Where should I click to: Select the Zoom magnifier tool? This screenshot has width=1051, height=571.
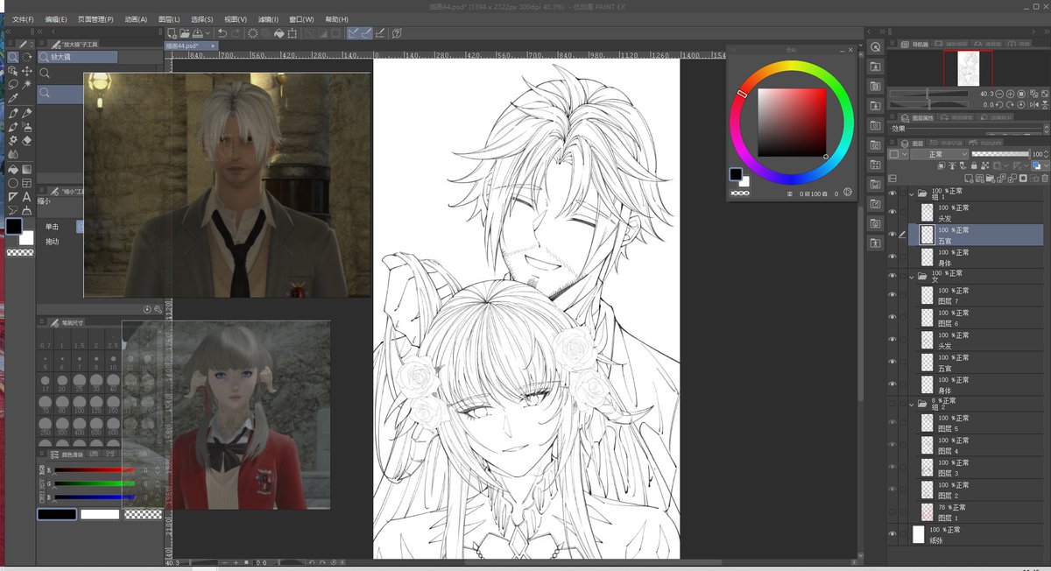pyautogui.click(x=13, y=57)
